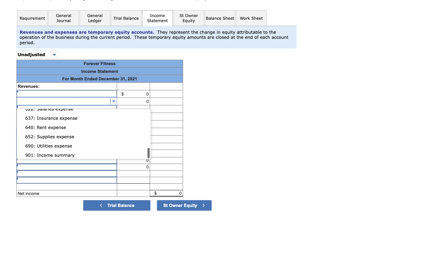Click the first revenue account input field

click(x=66, y=94)
